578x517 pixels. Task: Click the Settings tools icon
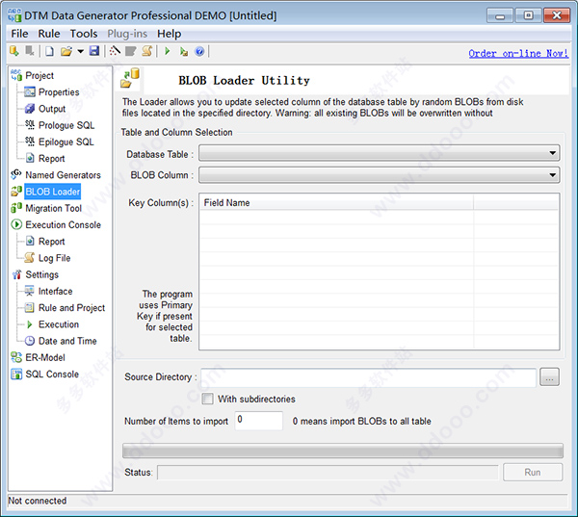tap(16, 274)
